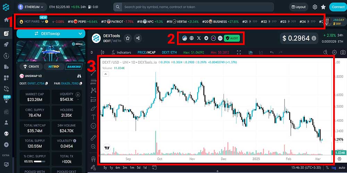Open the monitor chart icon under EXTRA
The height and width of the screenshot is (173, 347).
click(6, 164)
